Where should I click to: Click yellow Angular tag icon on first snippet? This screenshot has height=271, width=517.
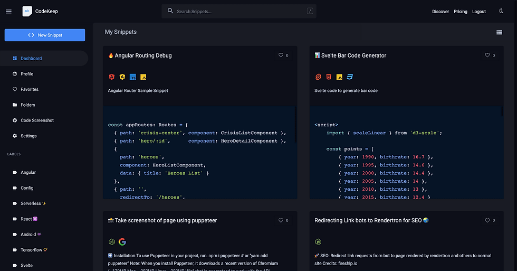122,77
